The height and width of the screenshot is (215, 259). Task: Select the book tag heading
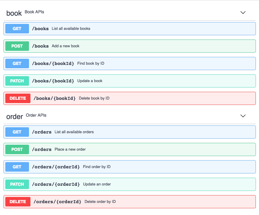pyautogui.click(x=14, y=13)
